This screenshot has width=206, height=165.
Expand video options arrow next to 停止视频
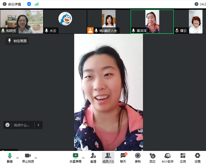point(36,157)
